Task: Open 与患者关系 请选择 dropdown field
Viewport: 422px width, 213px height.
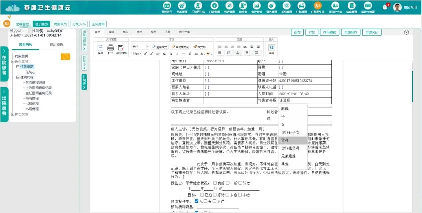Action: pyautogui.click(x=304, y=100)
